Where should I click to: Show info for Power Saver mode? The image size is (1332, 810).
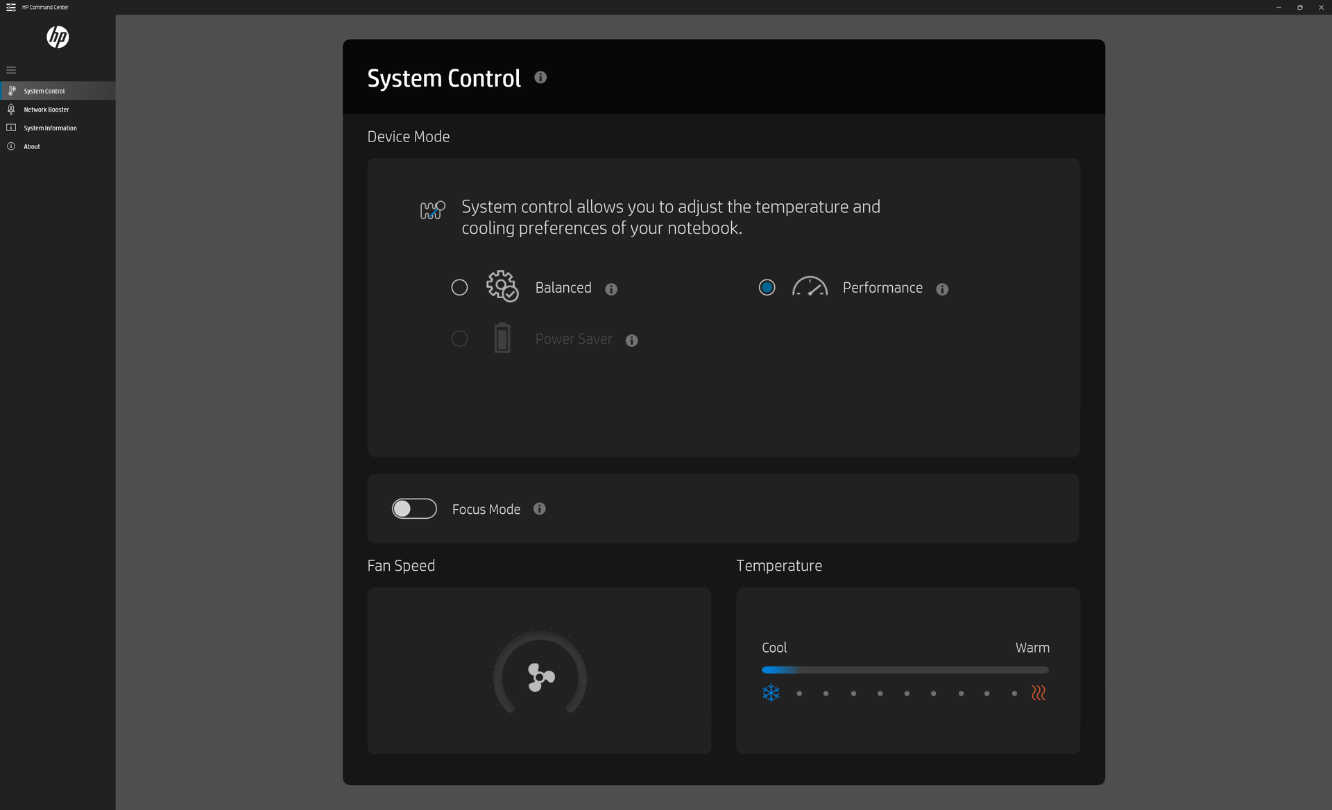coord(631,341)
